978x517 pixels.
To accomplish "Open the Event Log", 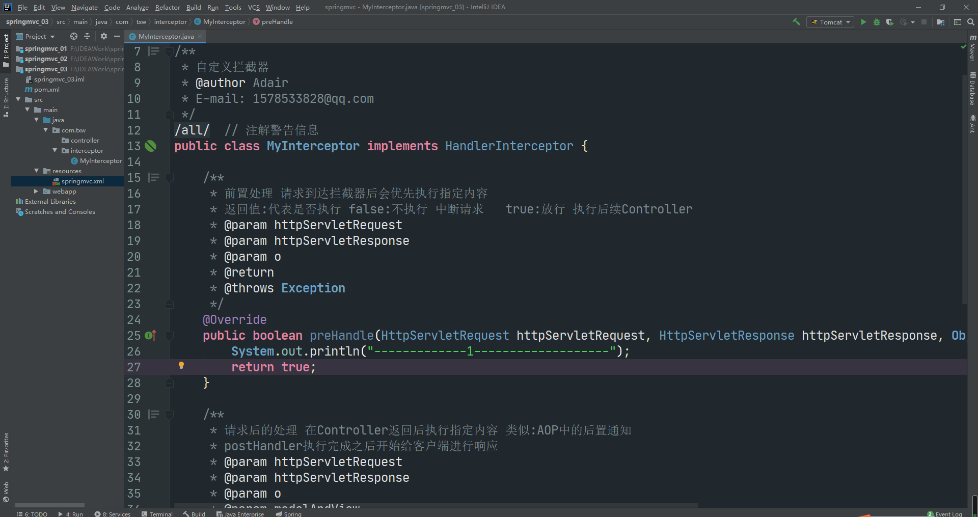I will point(945,513).
